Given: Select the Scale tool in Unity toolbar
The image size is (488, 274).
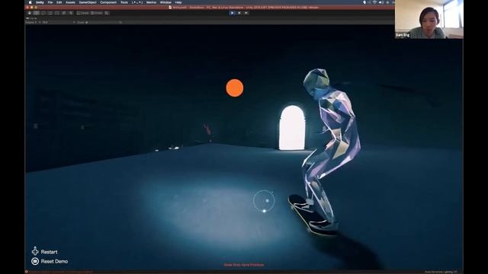Looking at the screenshot, I should (x=50, y=13).
